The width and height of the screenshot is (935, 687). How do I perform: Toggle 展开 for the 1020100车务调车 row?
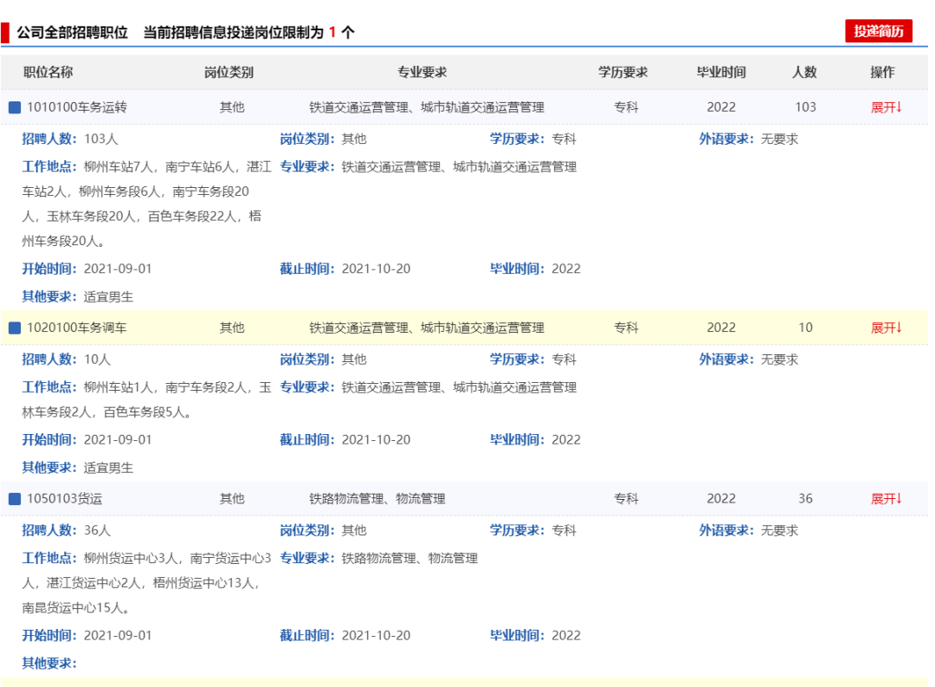point(886,327)
